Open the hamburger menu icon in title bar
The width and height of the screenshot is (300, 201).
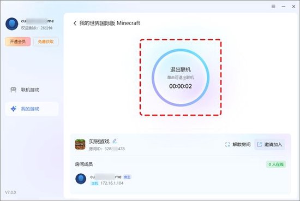(273, 7)
